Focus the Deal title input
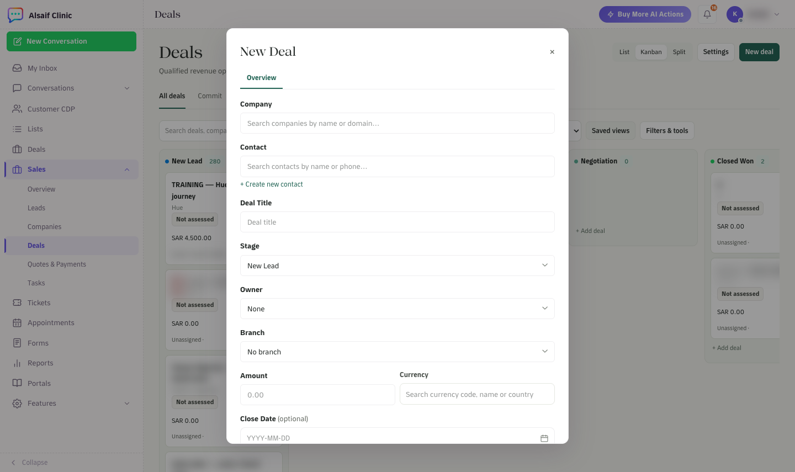Screen dimensions: 795x472 point(397,222)
